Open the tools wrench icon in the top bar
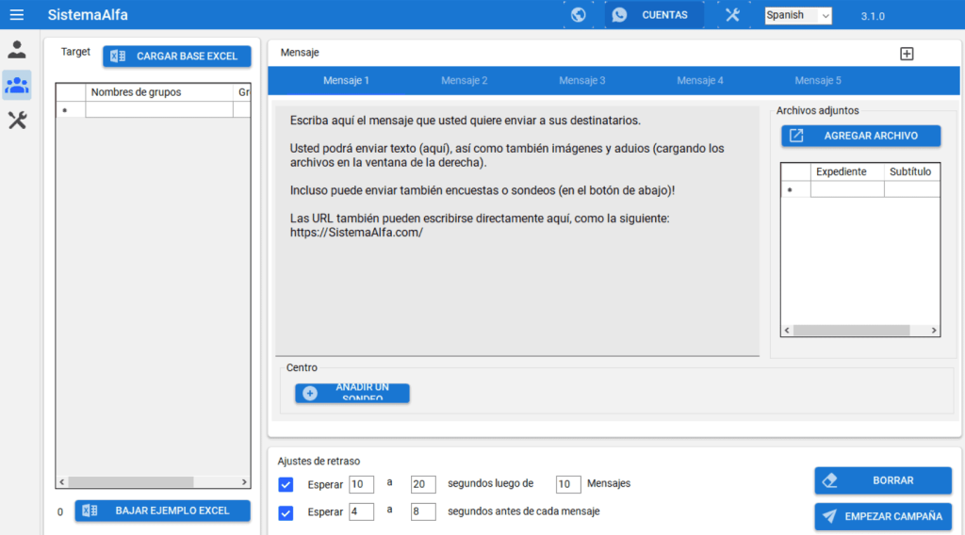The image size is (965, 535). [x=732, y=15]
